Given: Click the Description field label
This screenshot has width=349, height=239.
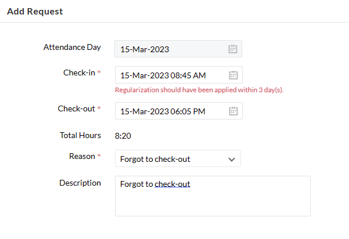Looking at the screenshot, I should pyautogui.click(x=80, y=183).
